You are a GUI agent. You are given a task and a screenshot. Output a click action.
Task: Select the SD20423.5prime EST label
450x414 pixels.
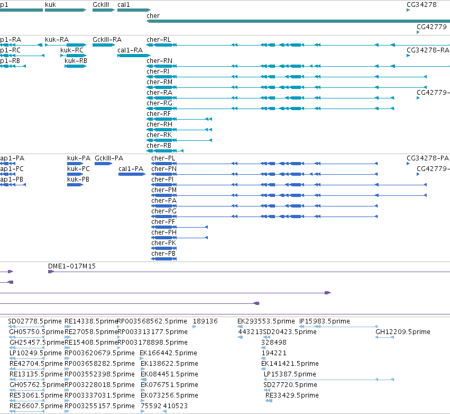tap(290, 332)
